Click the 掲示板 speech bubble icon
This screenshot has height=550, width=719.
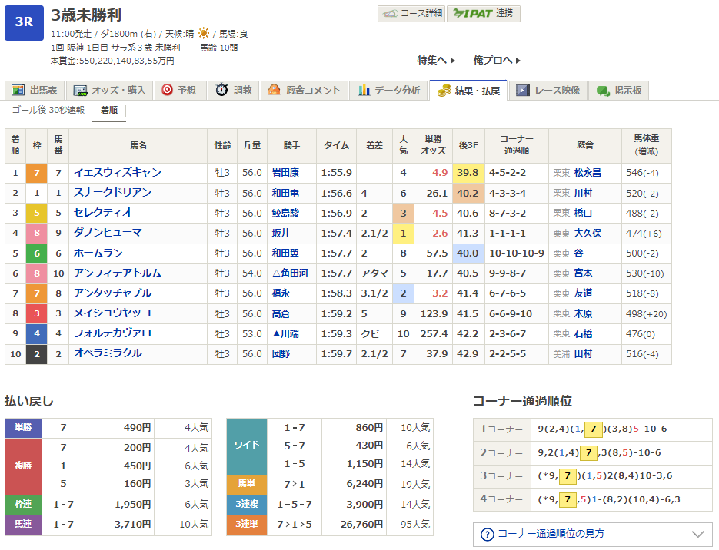click(603, 91)
